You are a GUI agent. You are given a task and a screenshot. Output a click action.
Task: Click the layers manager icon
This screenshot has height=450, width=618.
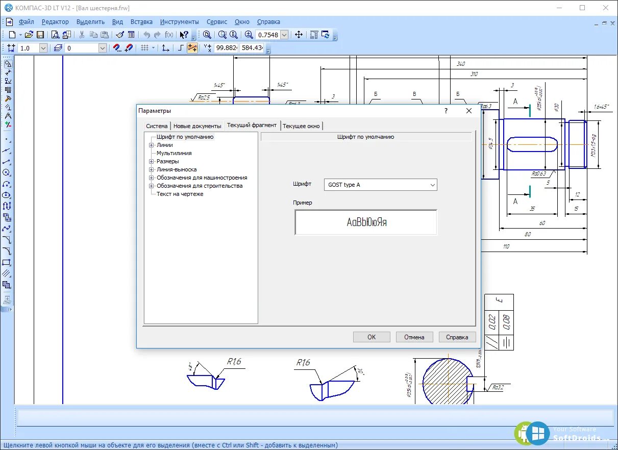[x=58, y=48]
